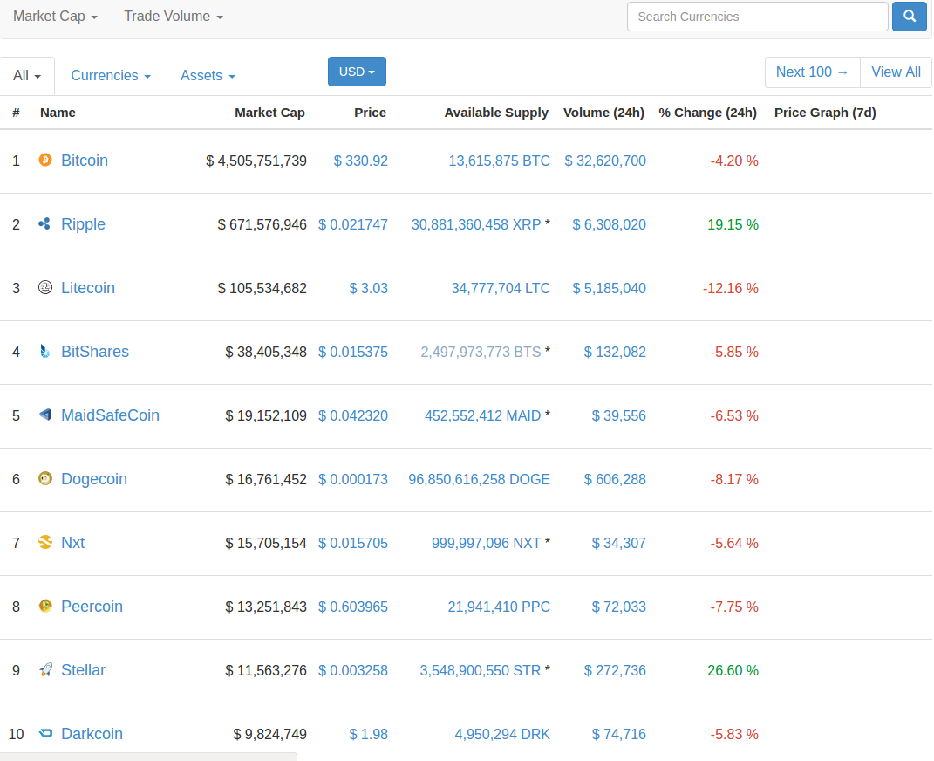The height and width of the screenshot is (761, 934).
Task: Click the Ripple logo icon
Action: click(x=45, y=224)
